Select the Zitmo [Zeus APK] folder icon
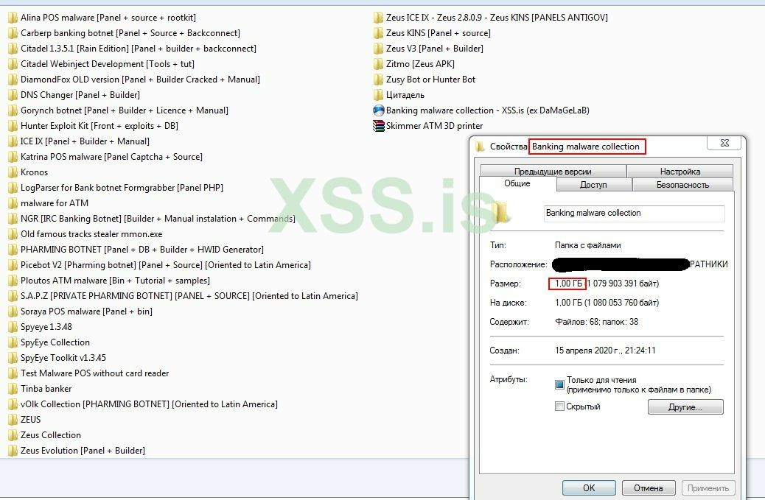The height and width of the screenshot is (500, 765). click(x=379, y=64)
